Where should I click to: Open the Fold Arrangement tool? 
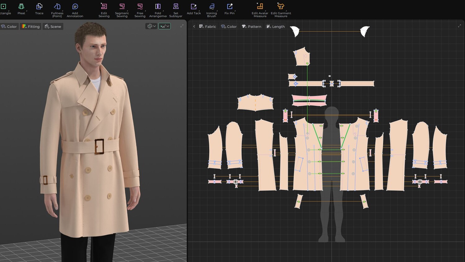158,9
